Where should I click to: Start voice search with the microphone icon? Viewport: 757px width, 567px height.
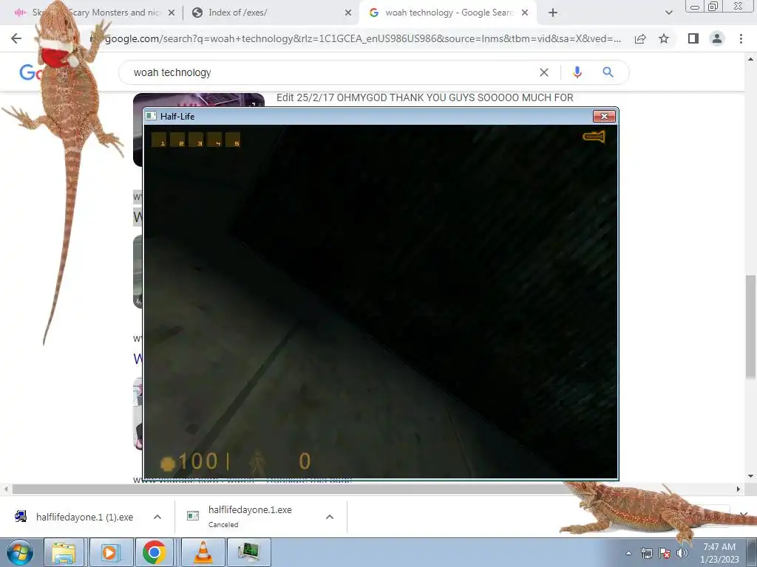(577, 72)
